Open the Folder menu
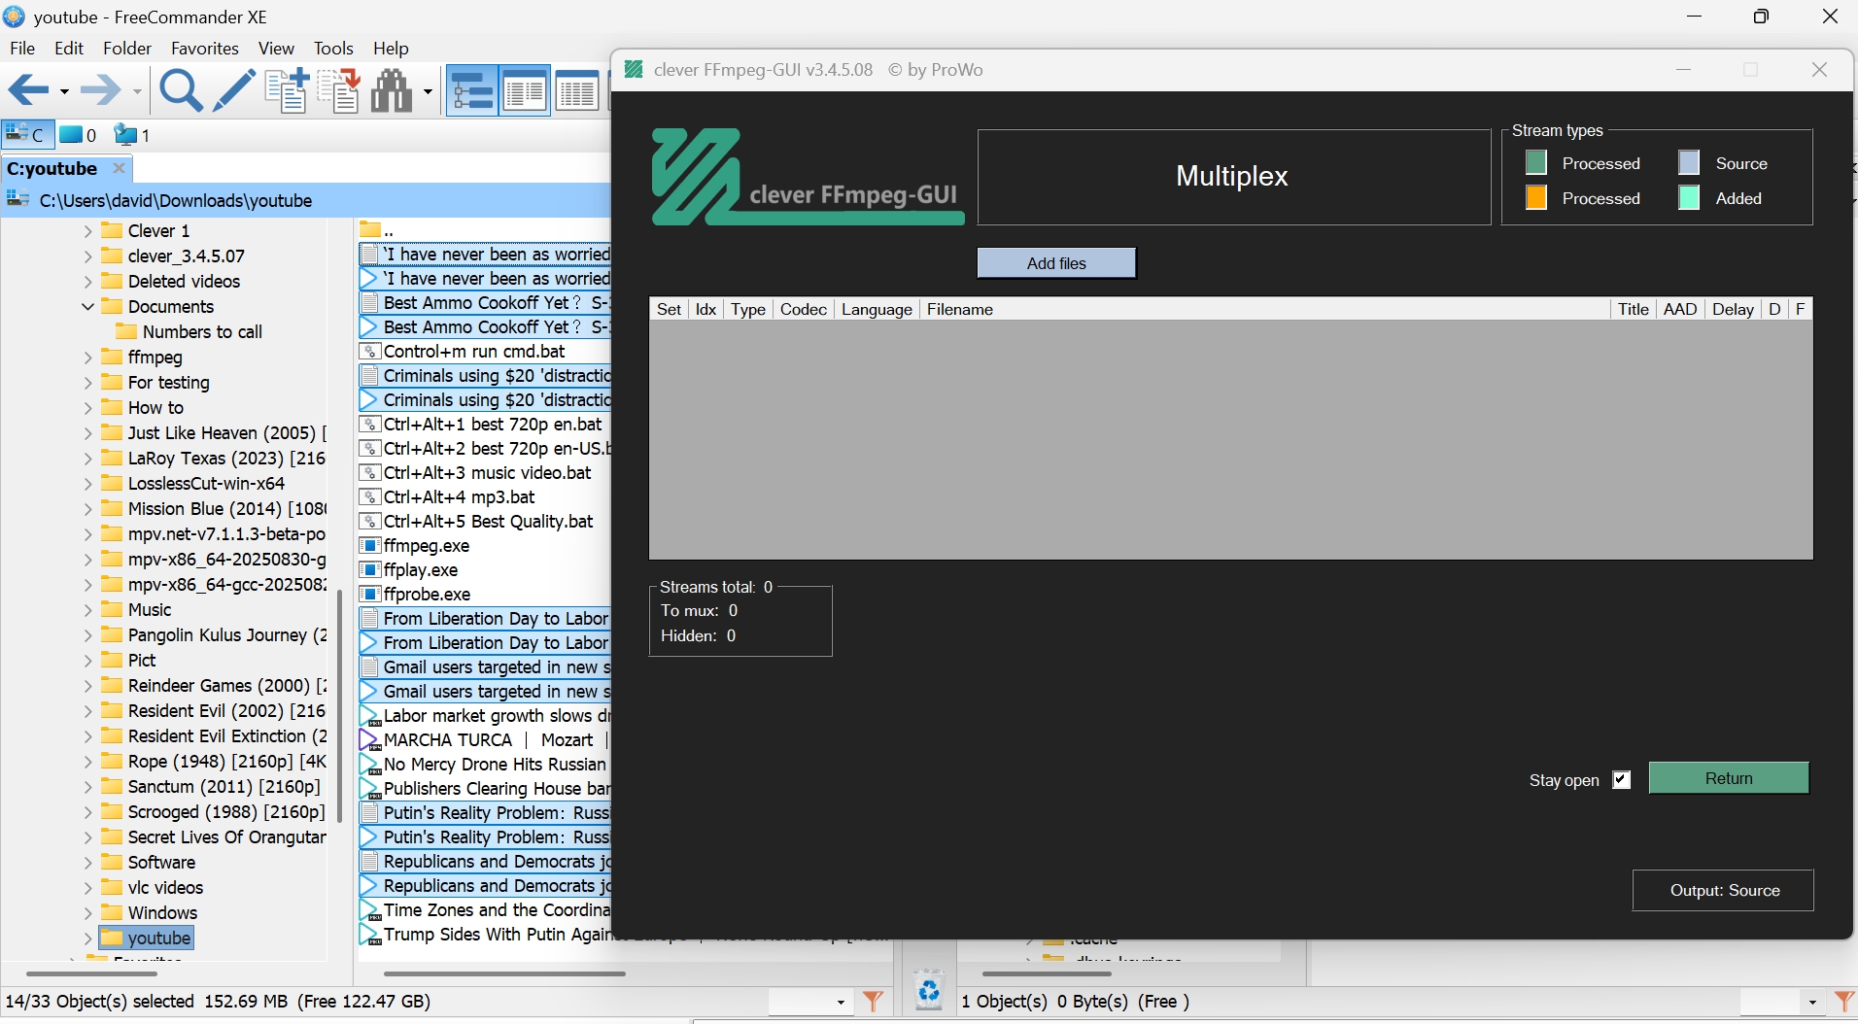The width and height of the screenshot is (1858, 1024). point(127,48)
